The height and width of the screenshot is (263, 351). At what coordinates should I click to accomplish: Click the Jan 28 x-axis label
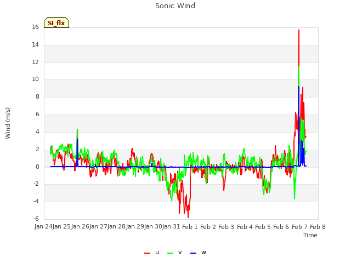pyautogui.click(x=116, y=226)
